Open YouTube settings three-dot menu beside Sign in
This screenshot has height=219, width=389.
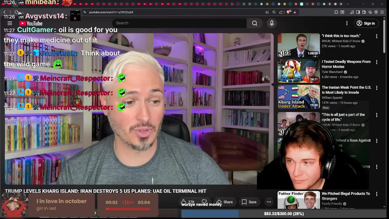347,23
